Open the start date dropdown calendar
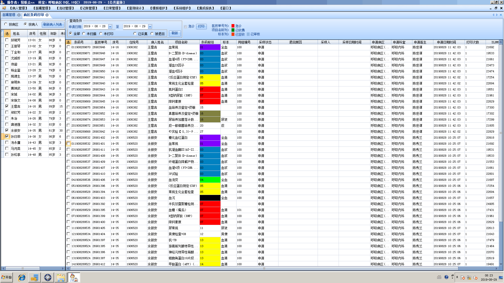The height and width of the screenshot is (283, 504). pyautogui.click(x=110, y=27)
